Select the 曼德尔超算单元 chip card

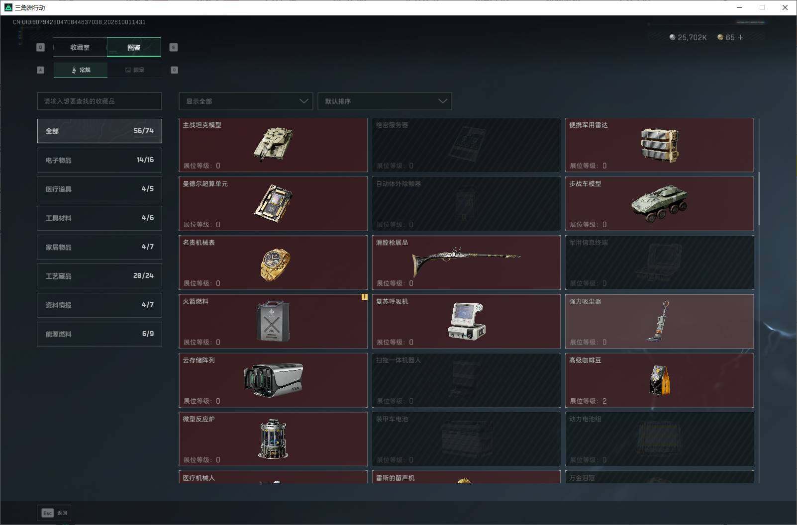[273, 204]
